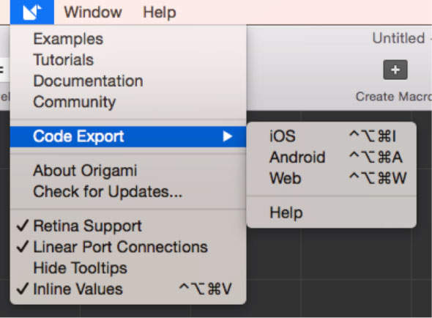Click the Create Macro plus icon
Image resolution: width=432 pixels, height=318 pixels.
pyautogui.click(x=395, y=70)
